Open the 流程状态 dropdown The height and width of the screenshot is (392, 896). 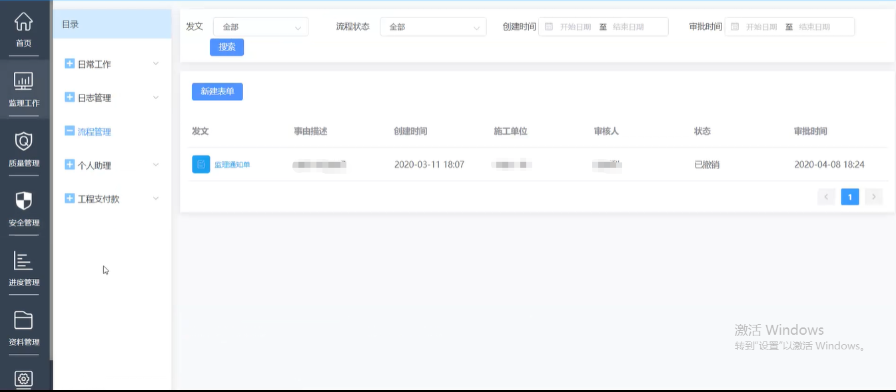point(433,27)
